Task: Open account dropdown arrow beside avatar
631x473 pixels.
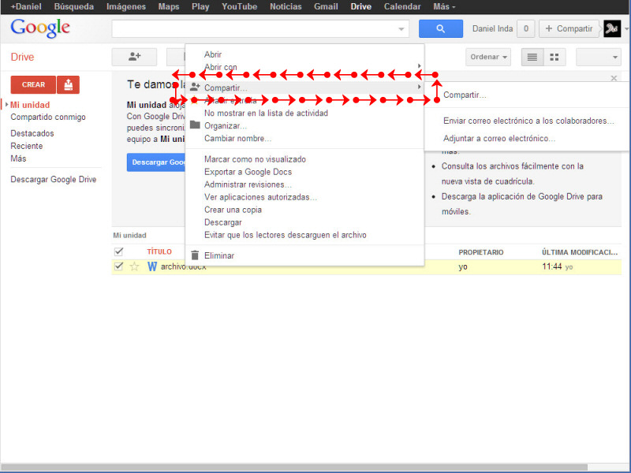Action: [x=626, y=29]
